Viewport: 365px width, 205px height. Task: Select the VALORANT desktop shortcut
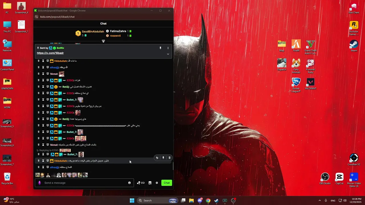pyautogui.click(x=310, y=84)
